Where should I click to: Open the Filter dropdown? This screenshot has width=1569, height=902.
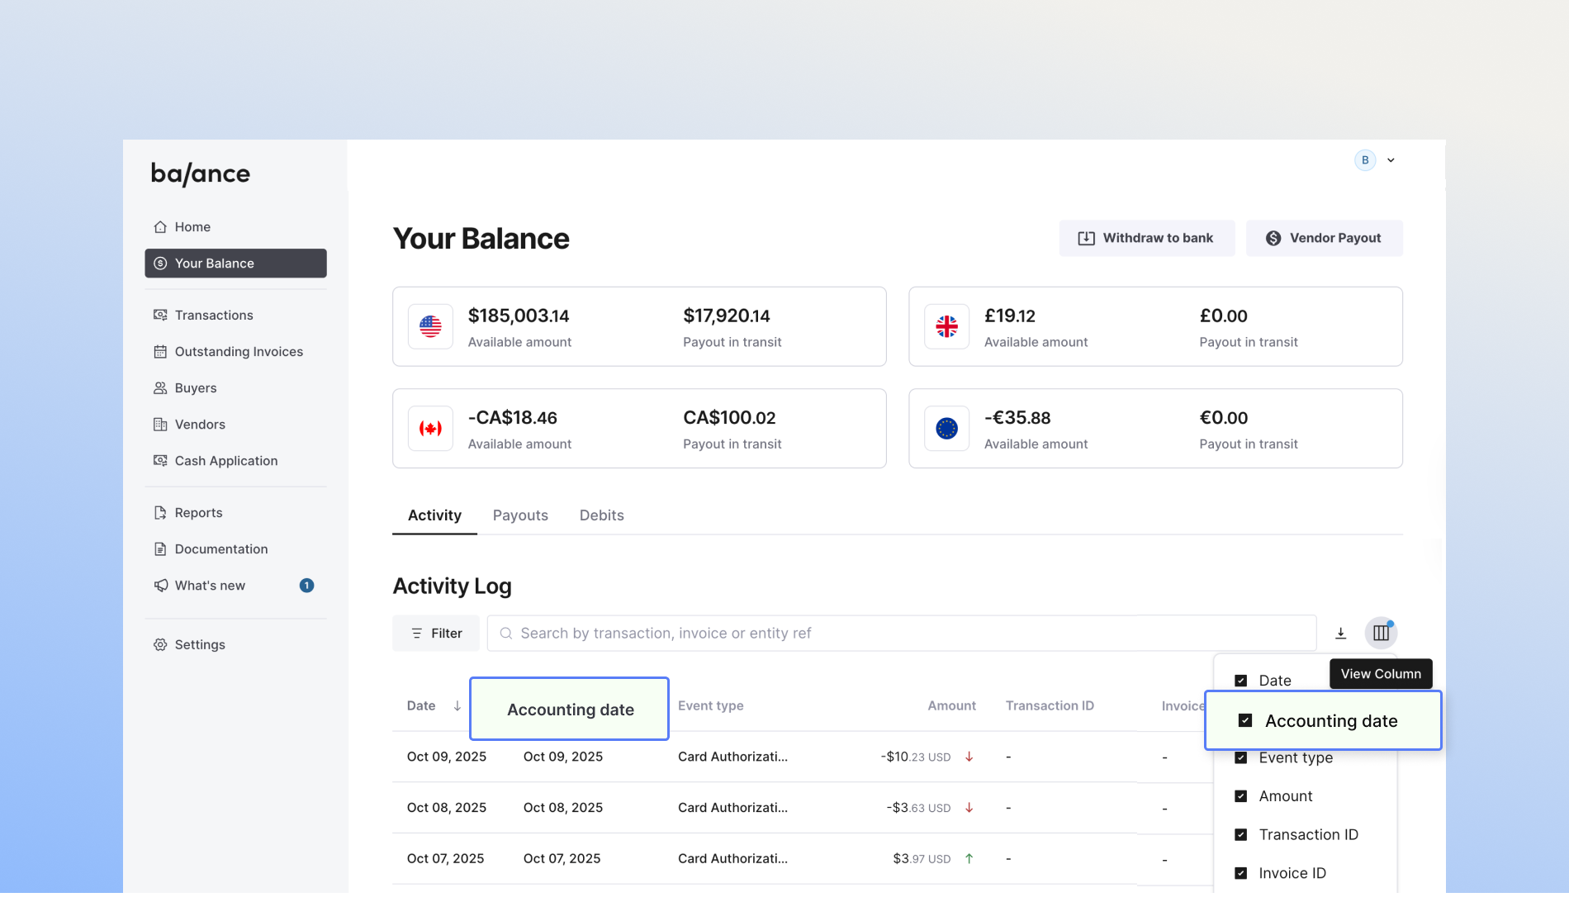(436, 634)
